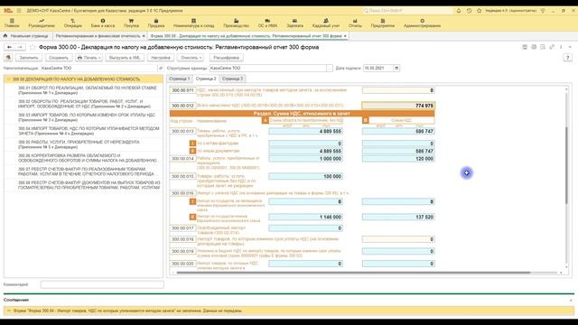Select 300.06 КОРРЕКТИРОВКА РАЗМЕРА tree item
This screenshot has height=325, width=578.
88,158
